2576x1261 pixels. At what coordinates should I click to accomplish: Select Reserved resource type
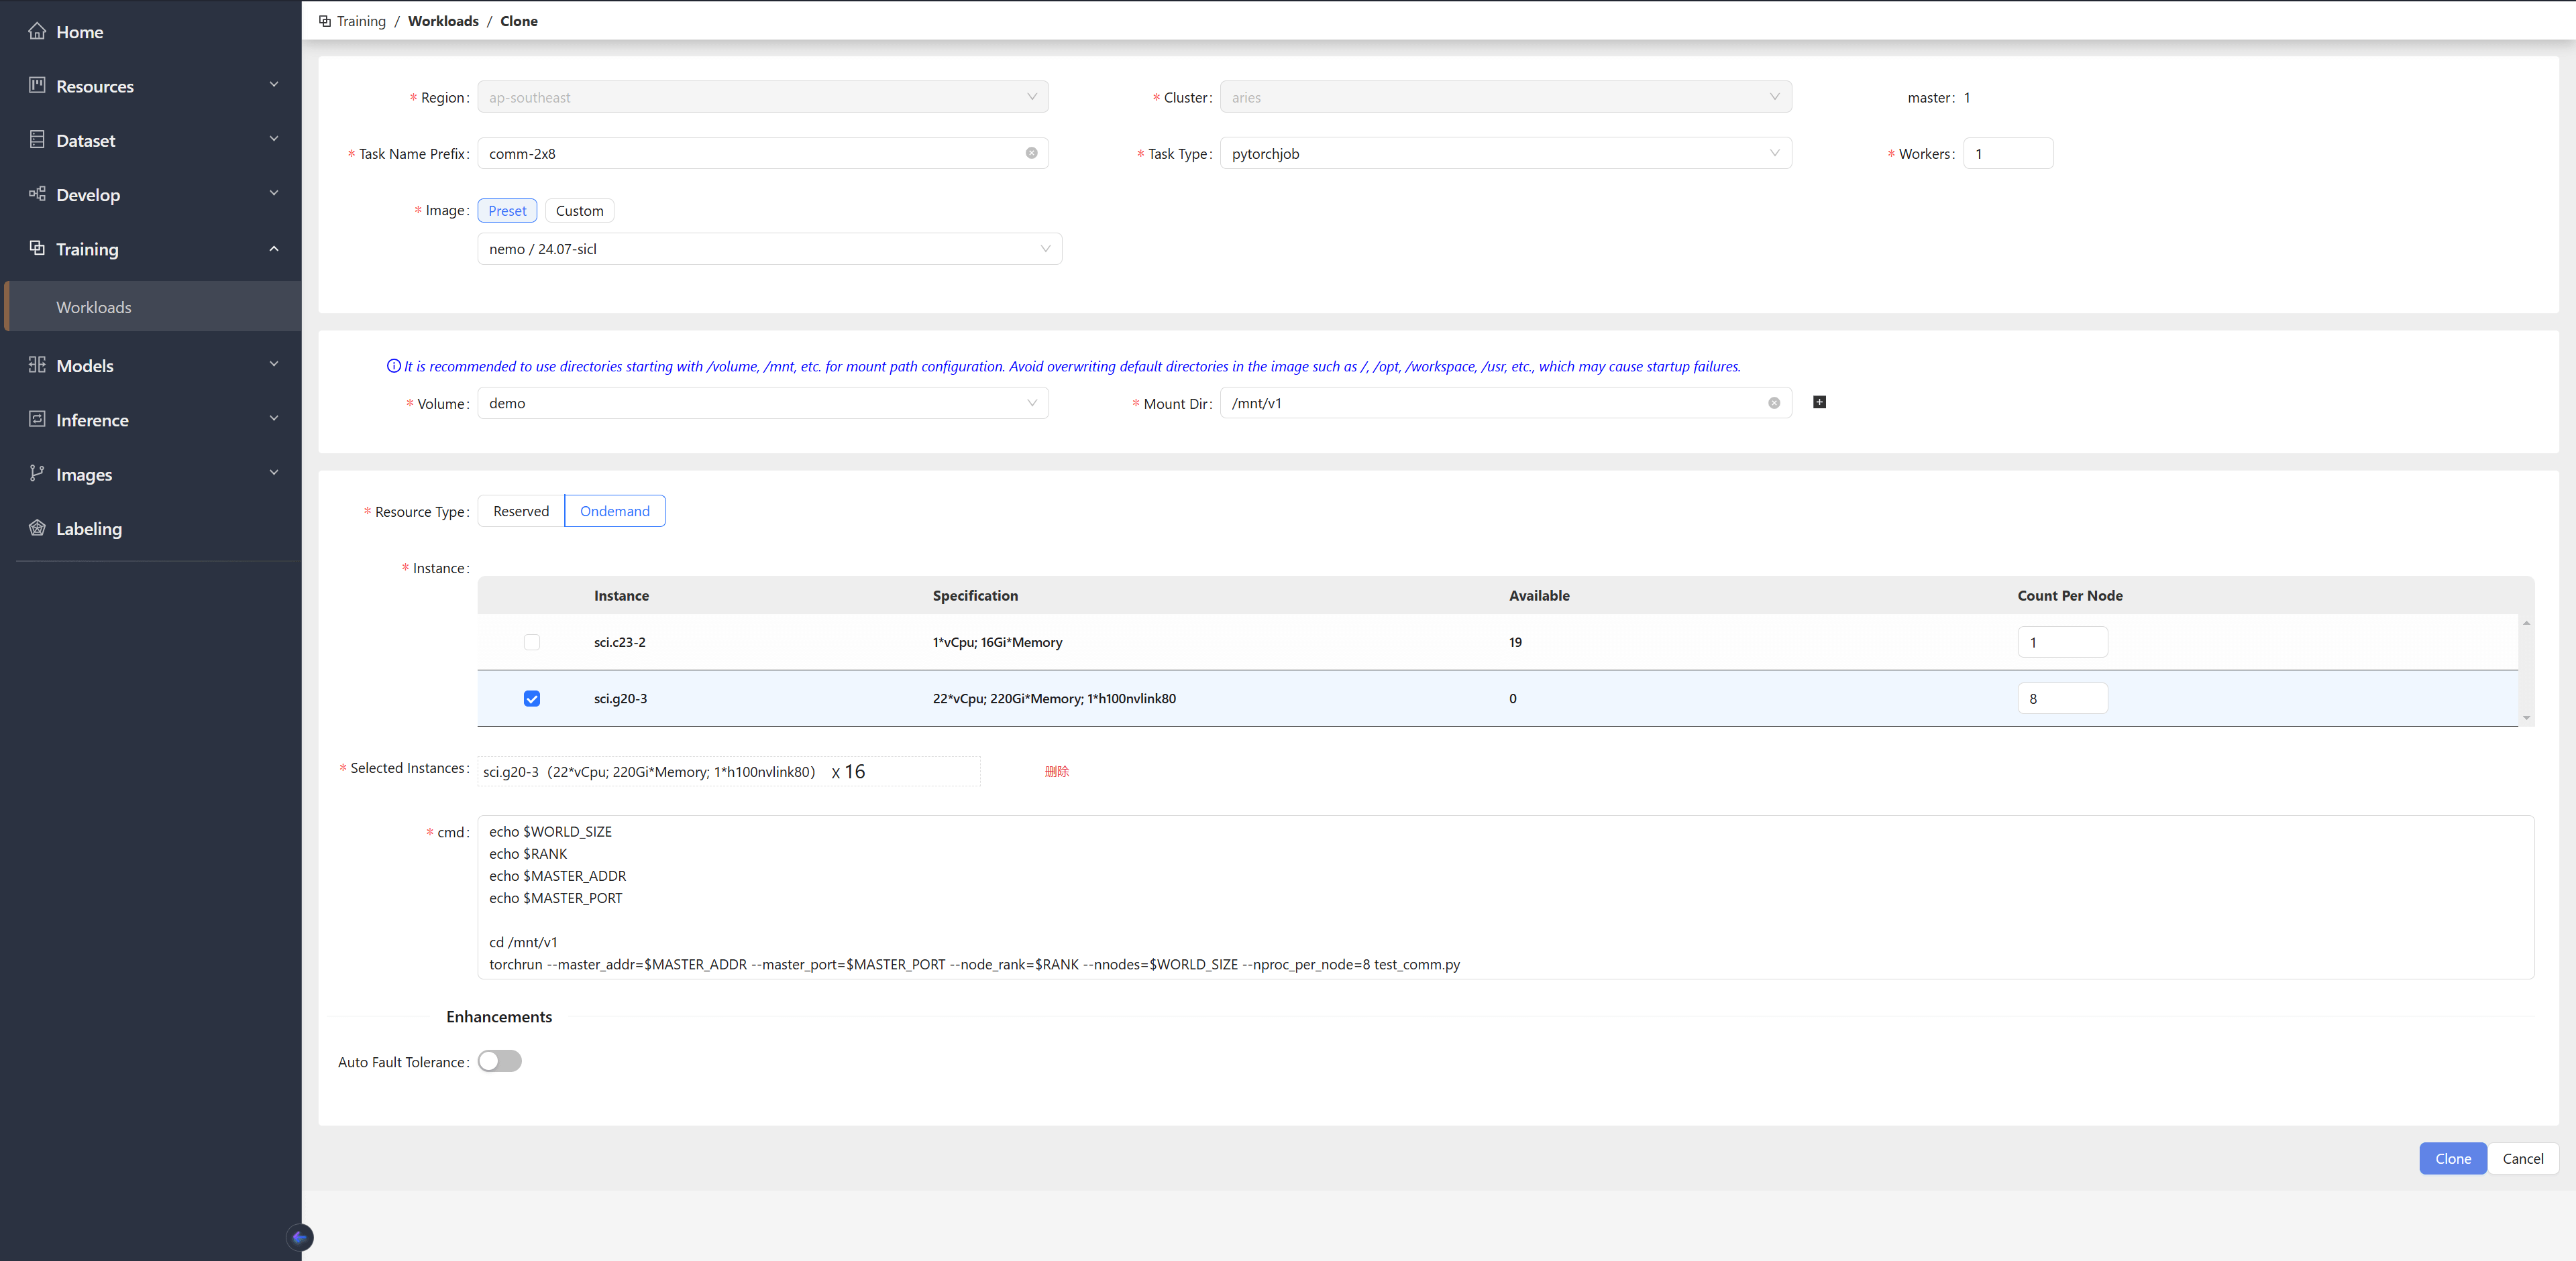click(x=521, y=511)
